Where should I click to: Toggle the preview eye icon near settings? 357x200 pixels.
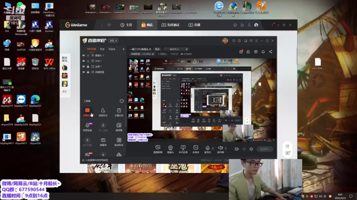coord(244,149)
